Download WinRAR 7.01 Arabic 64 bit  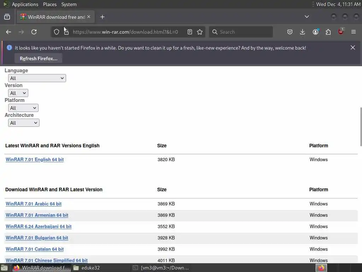click(34, 204)
